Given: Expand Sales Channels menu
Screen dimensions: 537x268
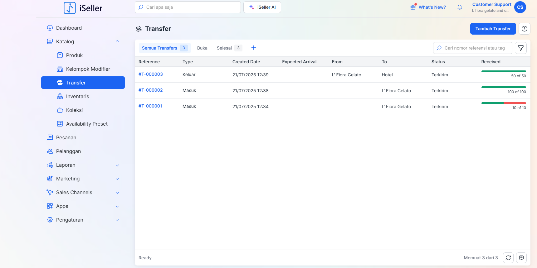Looking at the screenshot, I should pos(117,193).
